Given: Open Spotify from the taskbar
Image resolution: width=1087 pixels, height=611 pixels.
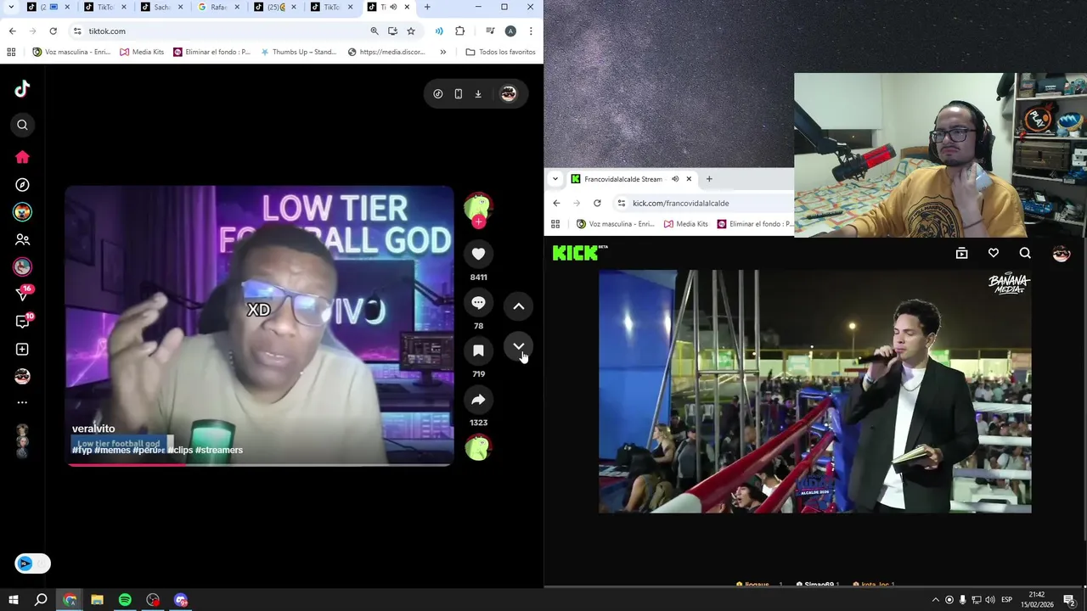Looking at the screenshot, I should (125, 600).
